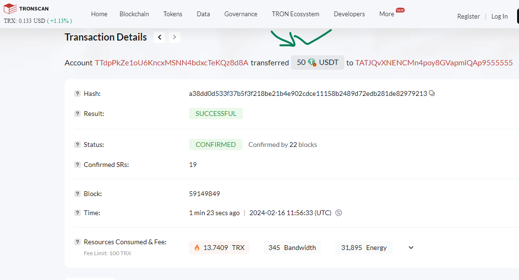519x280 pixels.
Task: Open the Tokens menu
Action: (173, 14)
